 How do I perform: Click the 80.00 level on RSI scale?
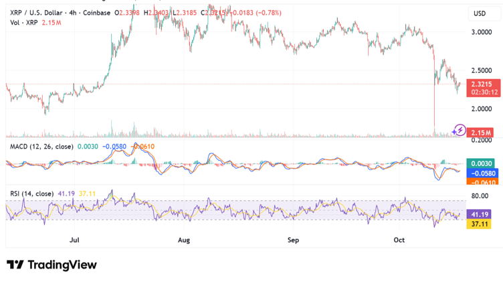[480, 196]
